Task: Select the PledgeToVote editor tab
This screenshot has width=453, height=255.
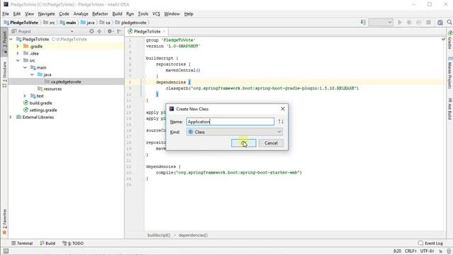Action: (x=147, y=31)
